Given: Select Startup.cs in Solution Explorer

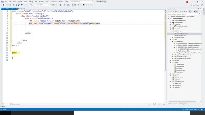Looking at the screenshot, I should pyautogui.click(x=177, y=88).
